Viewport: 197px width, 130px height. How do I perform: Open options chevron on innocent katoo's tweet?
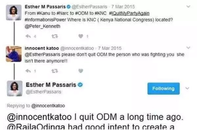click(x=188, y=47)
